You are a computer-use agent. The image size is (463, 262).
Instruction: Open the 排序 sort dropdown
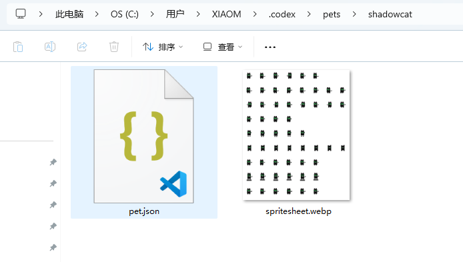coord(163,47)
